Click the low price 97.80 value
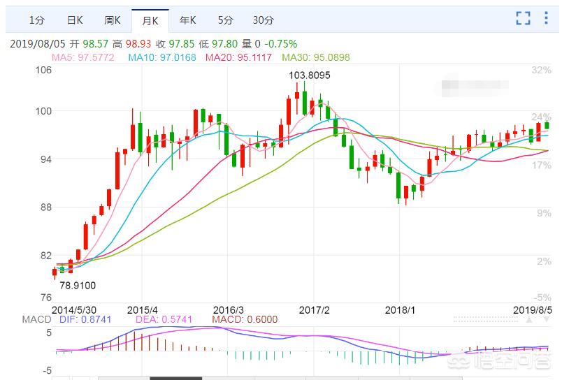Image resolution: width=562 pixels, height=380 pixels. pos(224,44)
